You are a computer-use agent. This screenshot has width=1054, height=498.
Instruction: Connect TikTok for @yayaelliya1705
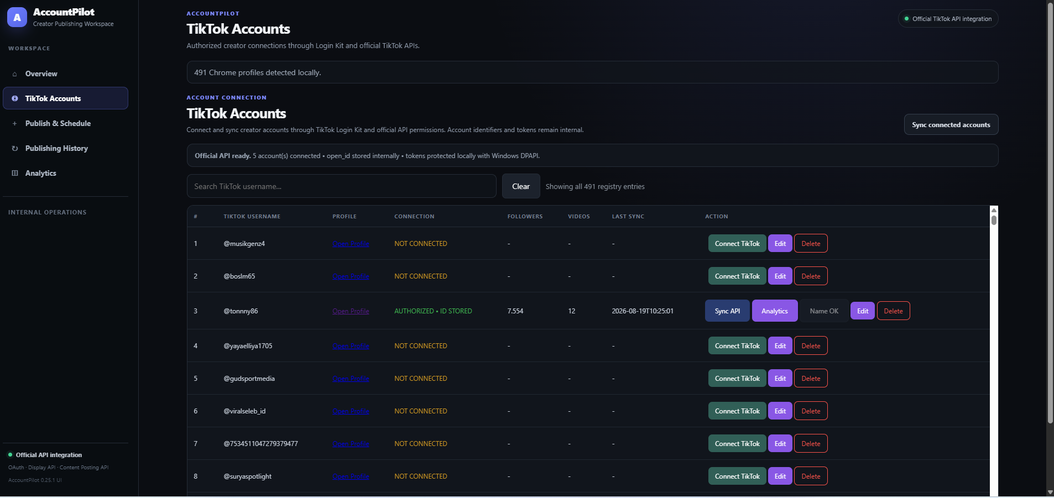point(737,346)
